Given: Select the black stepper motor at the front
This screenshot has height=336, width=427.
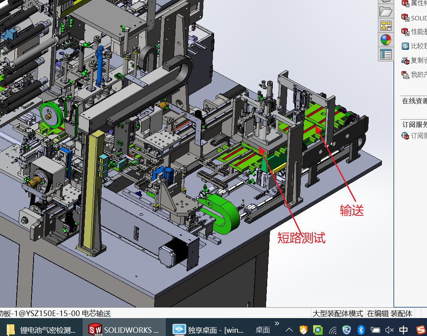Looking at the screenshot, I should click(x=174, y=253).
